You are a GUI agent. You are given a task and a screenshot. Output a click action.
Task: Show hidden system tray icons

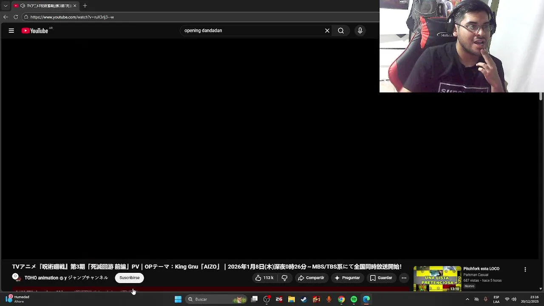[x=467, y=299]
